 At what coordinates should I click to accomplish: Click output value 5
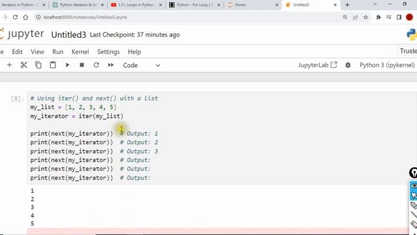[x=32, y=223]
